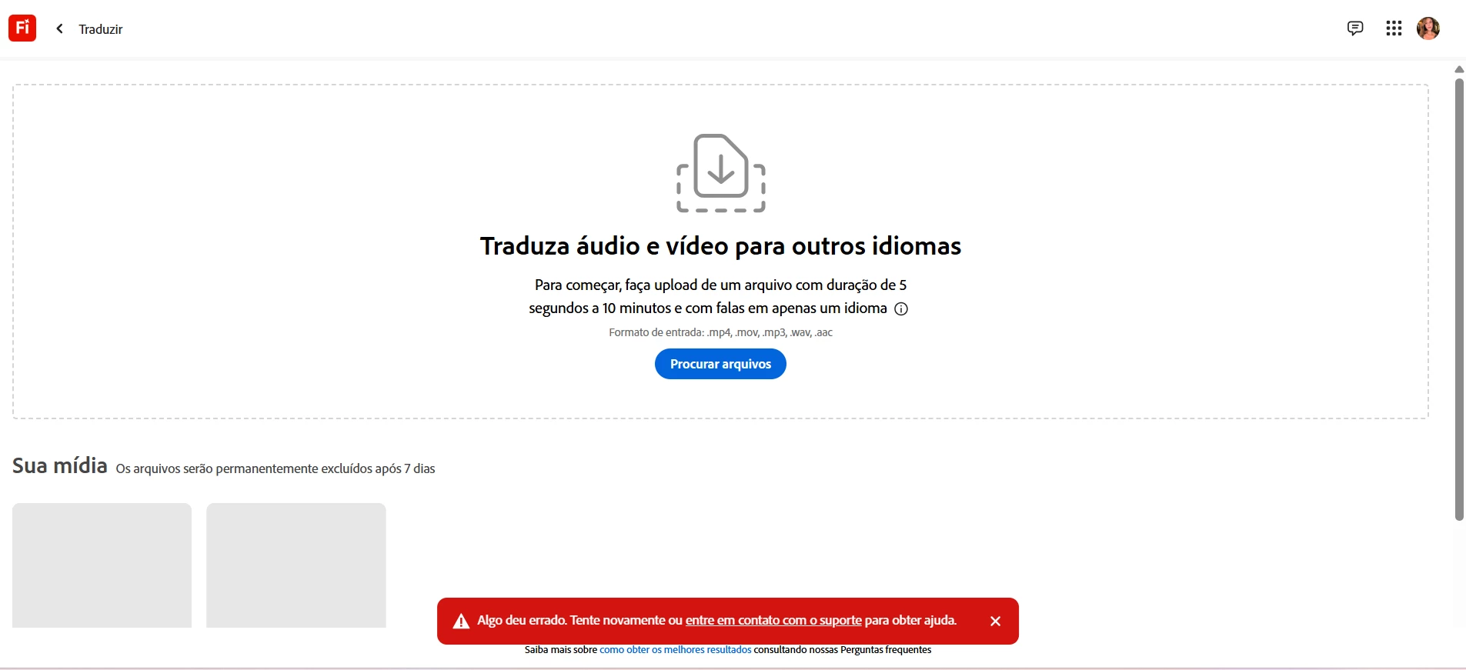Click the red Adobe Firefly logo

pyautogui.click(x=22, y=28)
